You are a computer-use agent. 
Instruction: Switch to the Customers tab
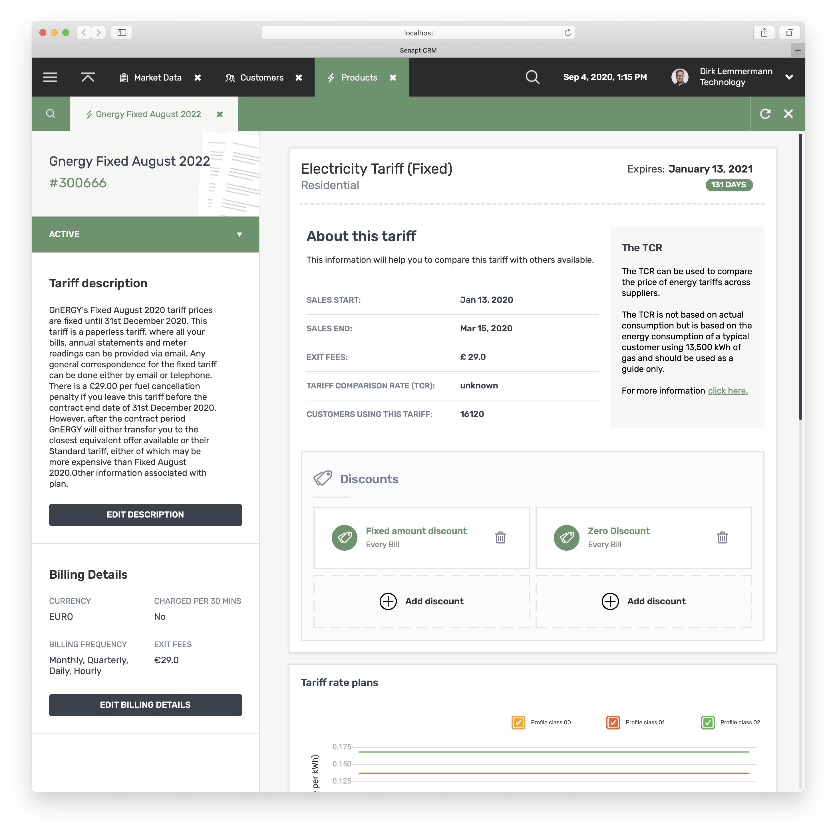point(261,78)
